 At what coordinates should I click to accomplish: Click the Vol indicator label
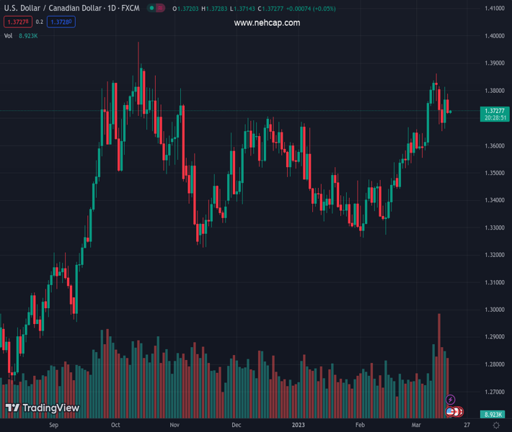pyautogui.click(x=9, y=35)
